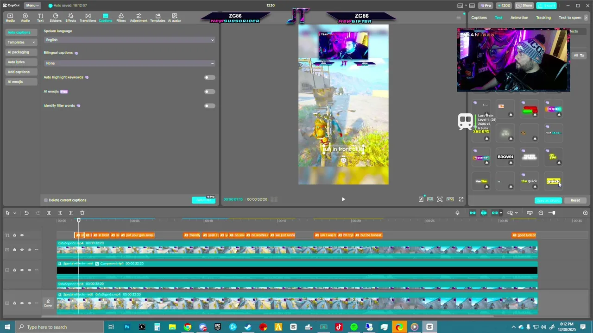Open the Filters panel
Screen dimensions: 593x333
click(x=121, y=18)
